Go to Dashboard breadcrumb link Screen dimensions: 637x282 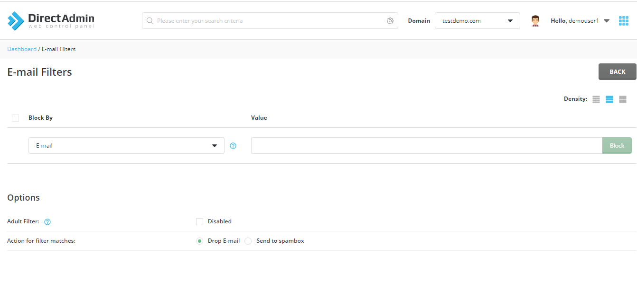[22, 49]
